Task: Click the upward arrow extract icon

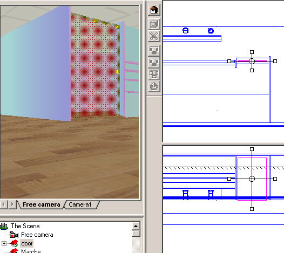Action: 154,86
